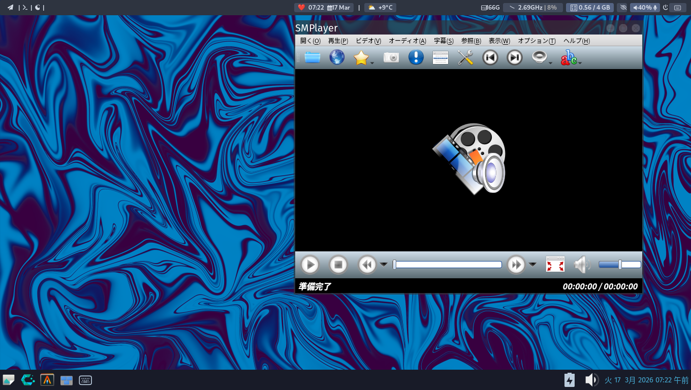Image resolution: width=691 pixels, height=390 pixels.
Task: Open the ヘルプ(H) menu
Action: (577, 41)
